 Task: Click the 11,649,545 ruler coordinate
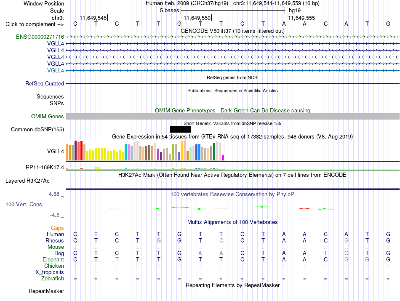click(93, 18)
